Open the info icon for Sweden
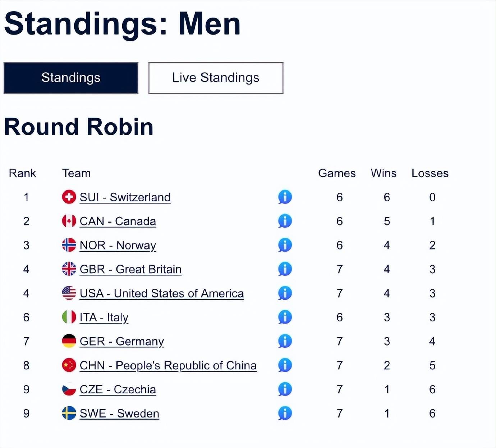Image resolution: width=496 pixels, height=448 pixels. pos(285,413)
